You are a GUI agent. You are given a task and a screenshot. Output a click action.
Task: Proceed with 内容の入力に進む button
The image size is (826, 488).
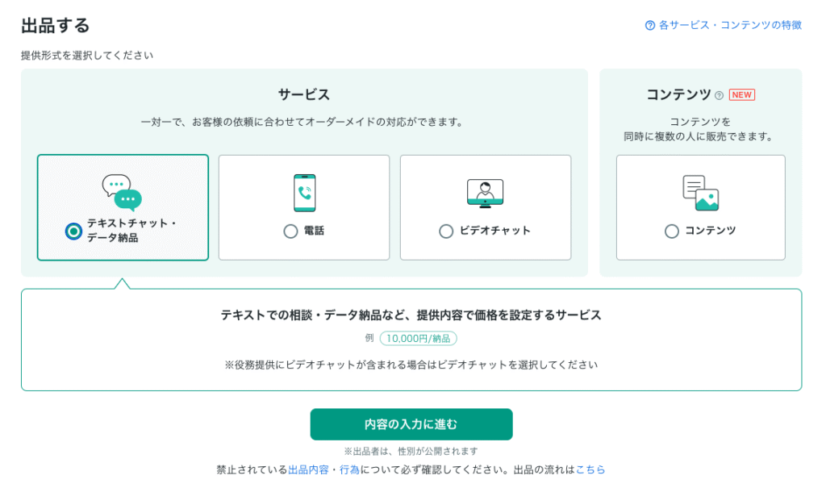point(411,424)
